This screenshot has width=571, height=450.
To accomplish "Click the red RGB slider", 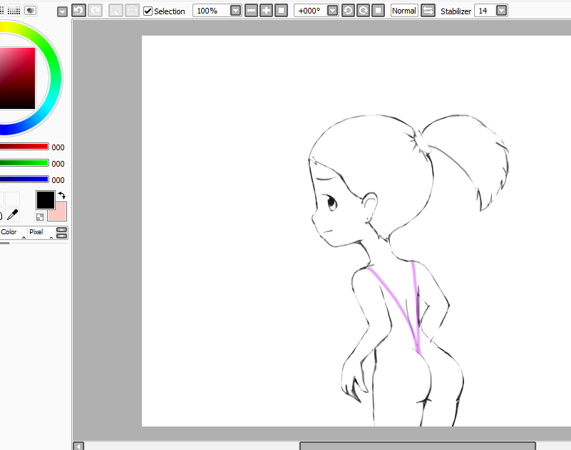I will (x=24, y=147).
